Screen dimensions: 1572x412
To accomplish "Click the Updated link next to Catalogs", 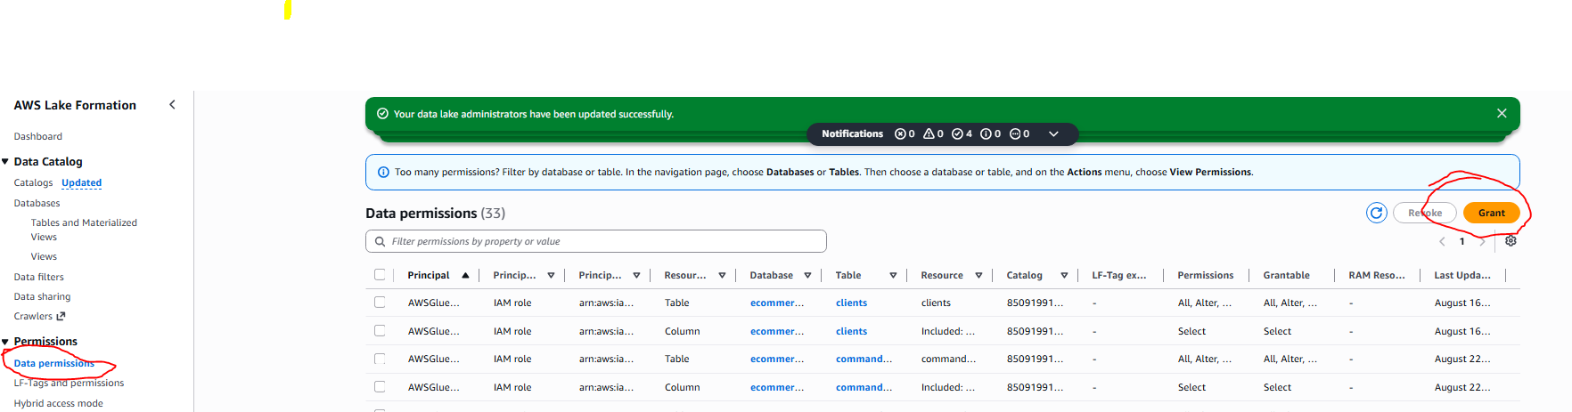I will pyautogui.click(x=81, y=182).
